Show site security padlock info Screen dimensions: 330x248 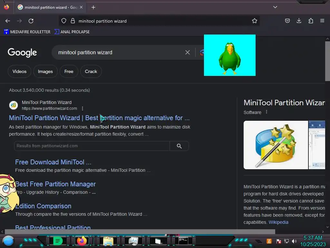point(73,21)
